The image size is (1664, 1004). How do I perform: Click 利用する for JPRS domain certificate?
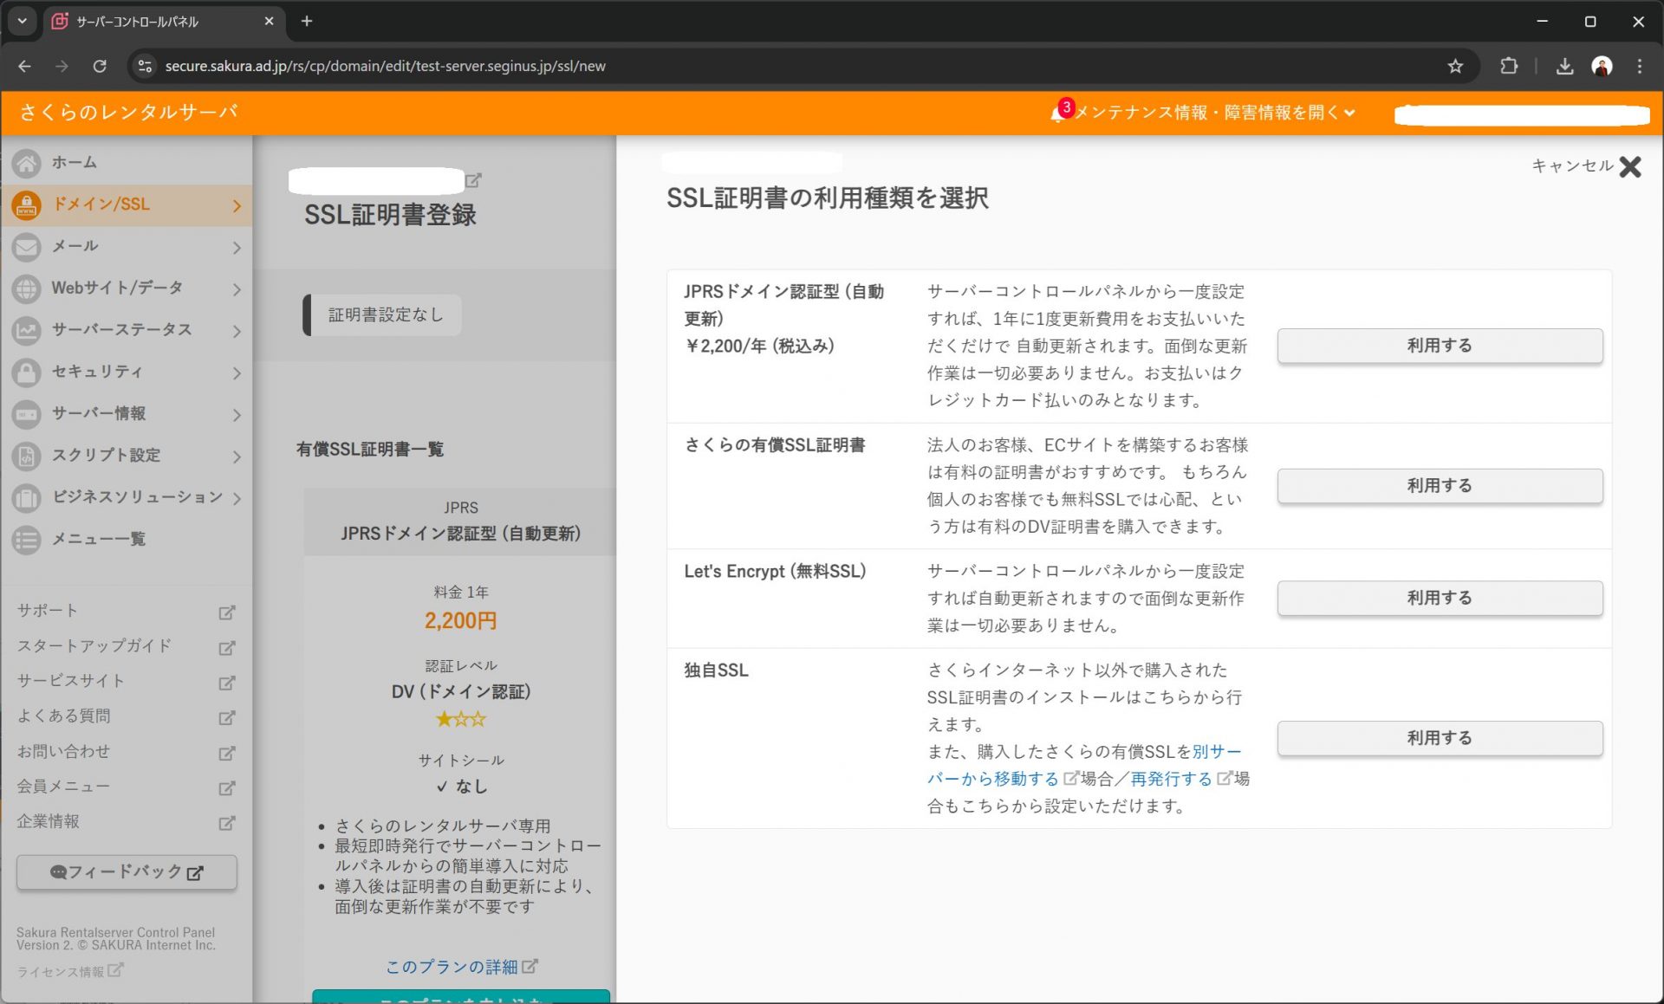coord(1439,346)
